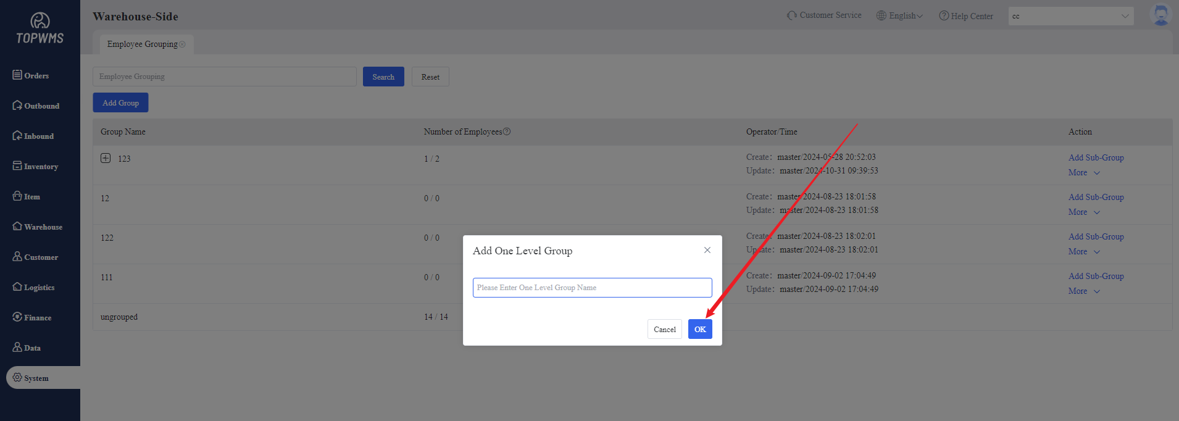Expand More options for group 123
1179x421 pixels.
click(x=1084, y=173)
